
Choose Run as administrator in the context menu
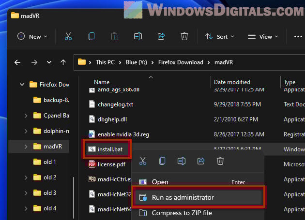(198, 197)
